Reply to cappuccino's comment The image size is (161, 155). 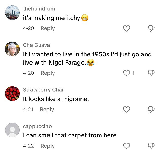point(48,146)
